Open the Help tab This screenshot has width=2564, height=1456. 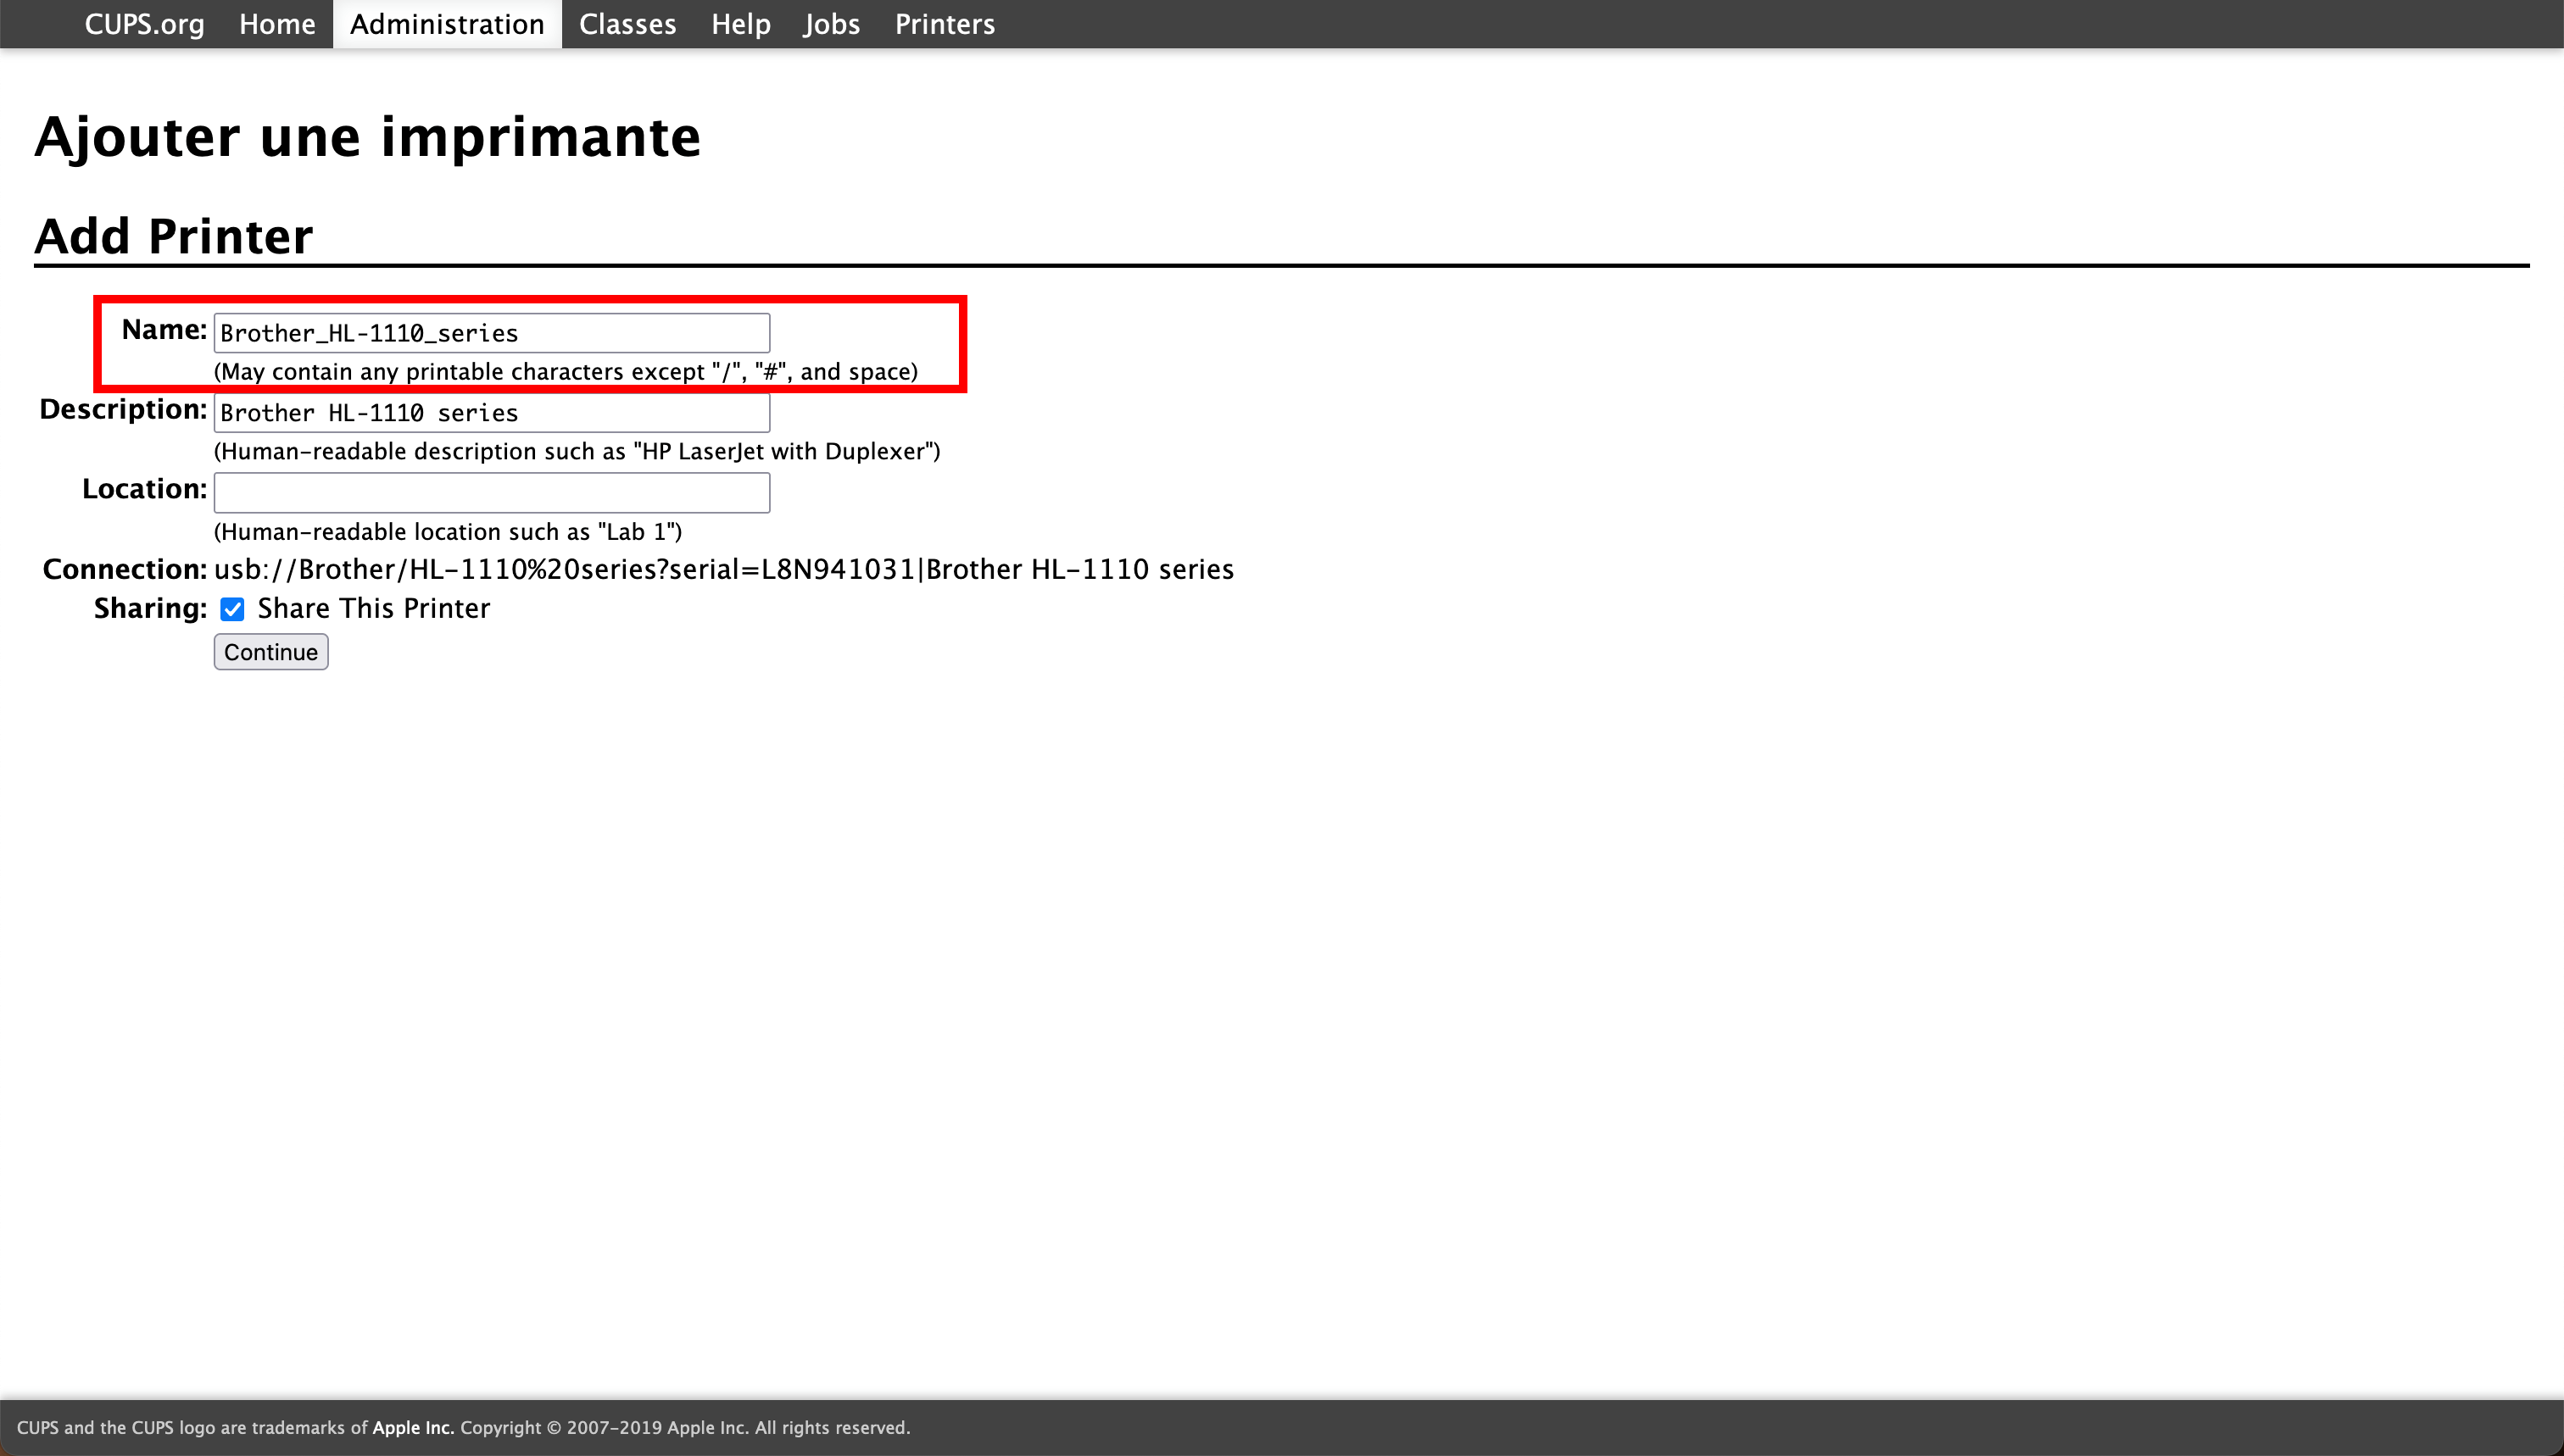(740, 24)
